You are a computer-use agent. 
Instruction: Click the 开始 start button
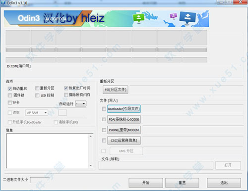tap(146, 183)
